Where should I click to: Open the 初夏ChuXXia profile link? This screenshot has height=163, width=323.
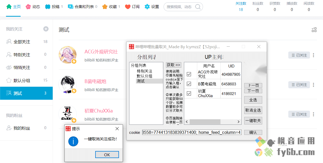click(x=99, y=111)
